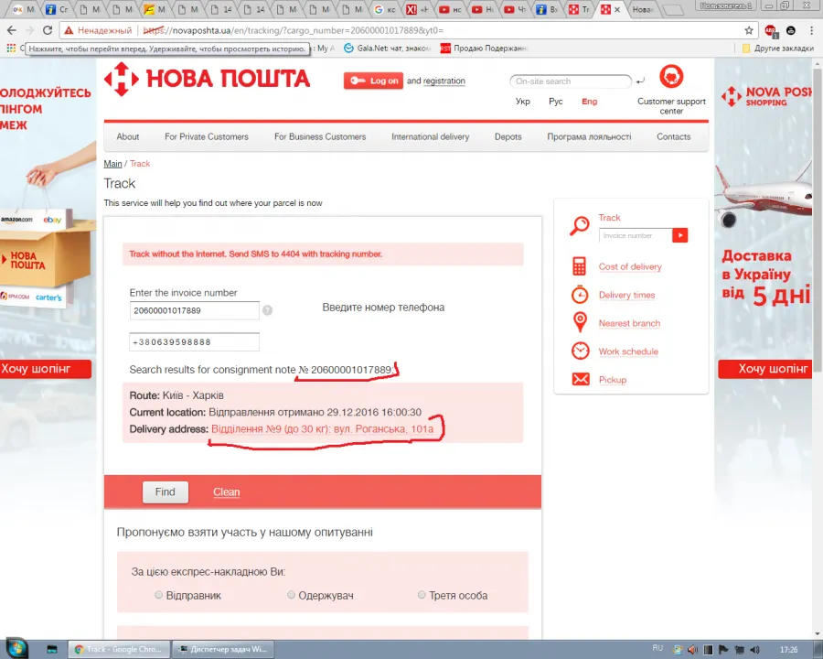The height and width of the screenshot is (659, 823).
Task: Click the Pickup link
Action: click(x=613, y=380)
